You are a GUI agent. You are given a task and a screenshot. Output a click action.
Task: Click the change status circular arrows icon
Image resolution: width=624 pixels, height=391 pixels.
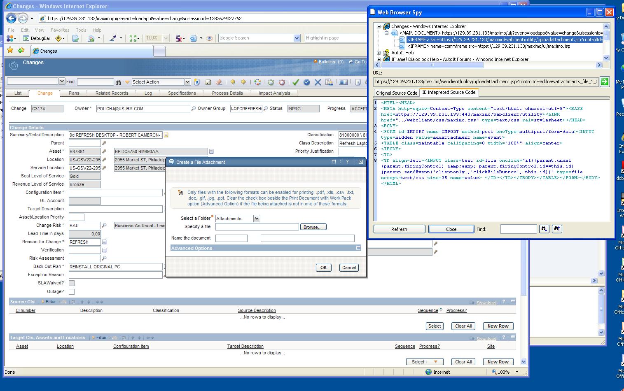click(257, 82)
